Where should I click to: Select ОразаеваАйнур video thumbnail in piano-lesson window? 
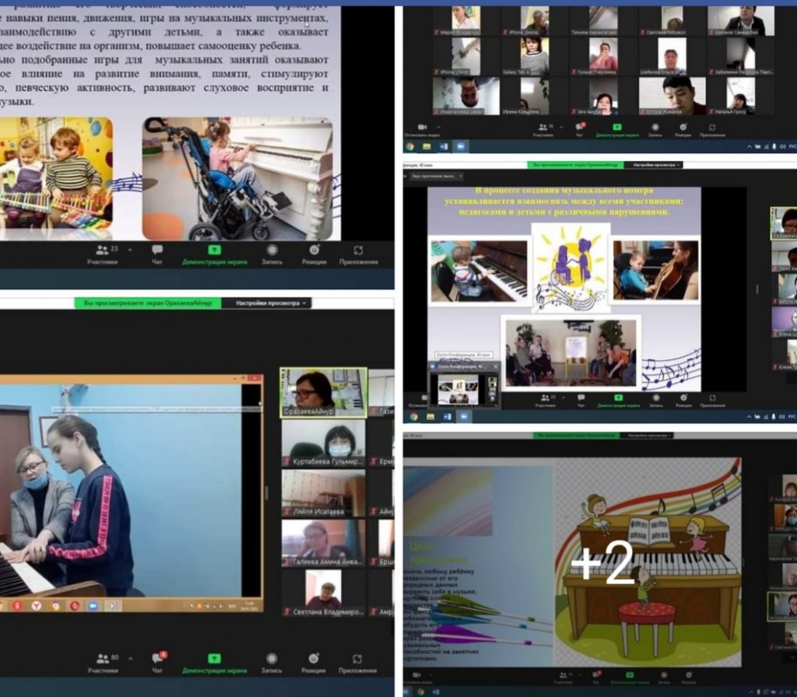(323, 393)
